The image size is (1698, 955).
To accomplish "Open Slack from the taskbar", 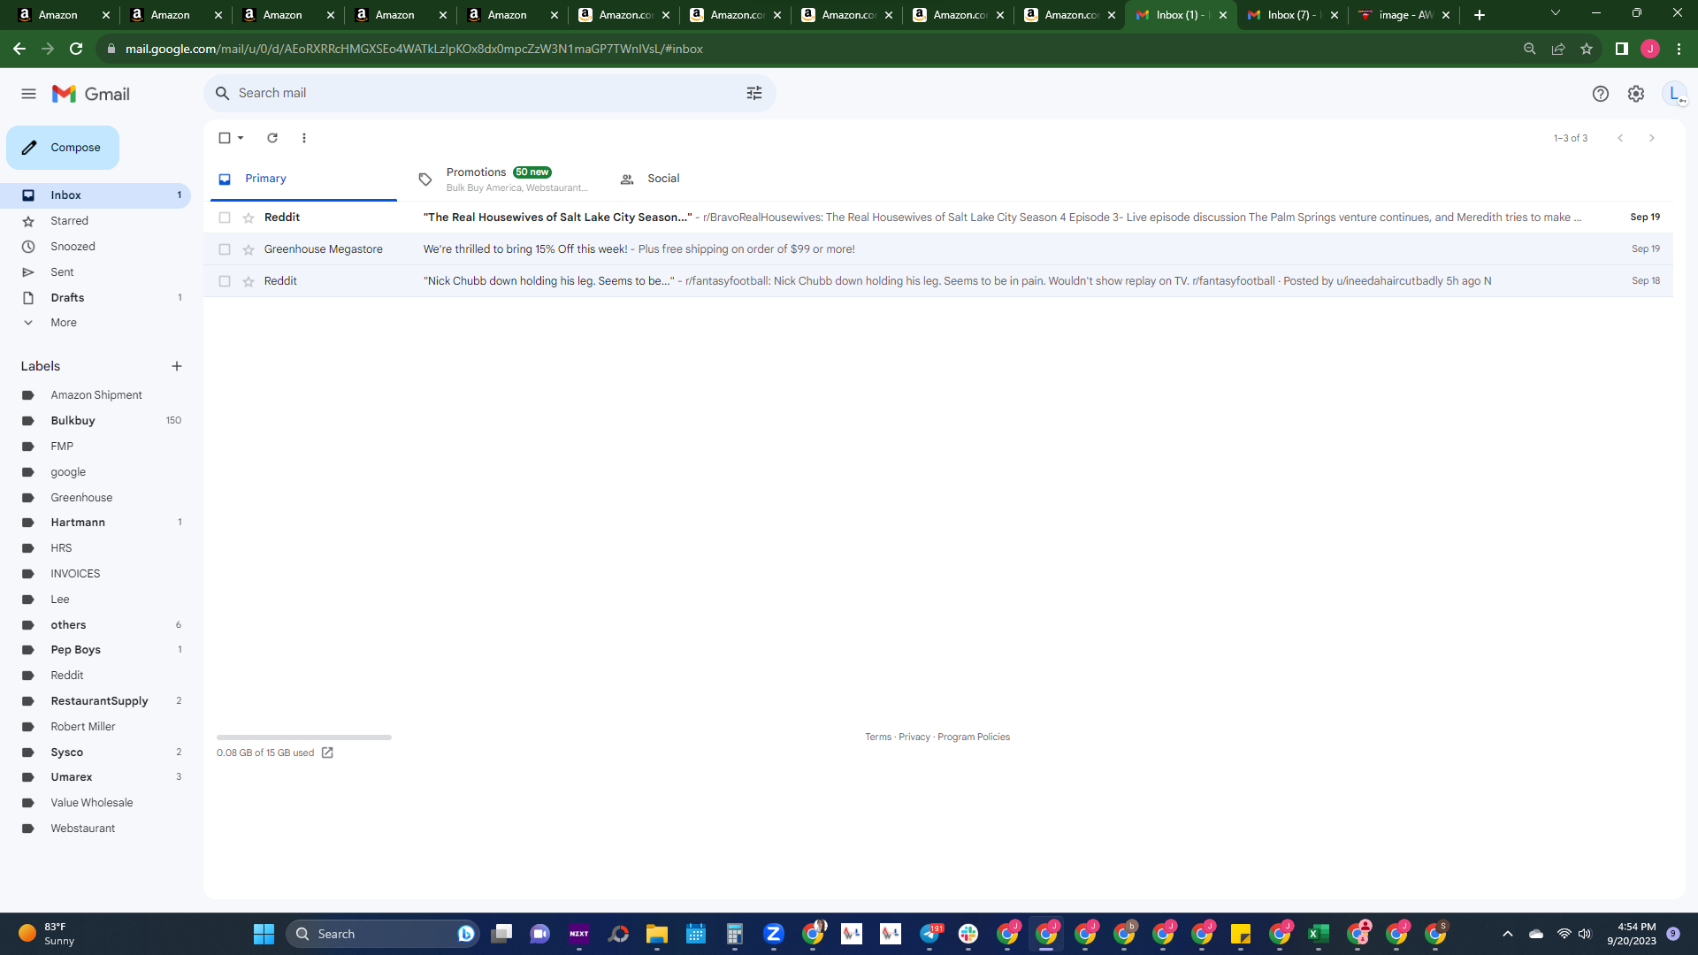I will click(x=968, y=934).
